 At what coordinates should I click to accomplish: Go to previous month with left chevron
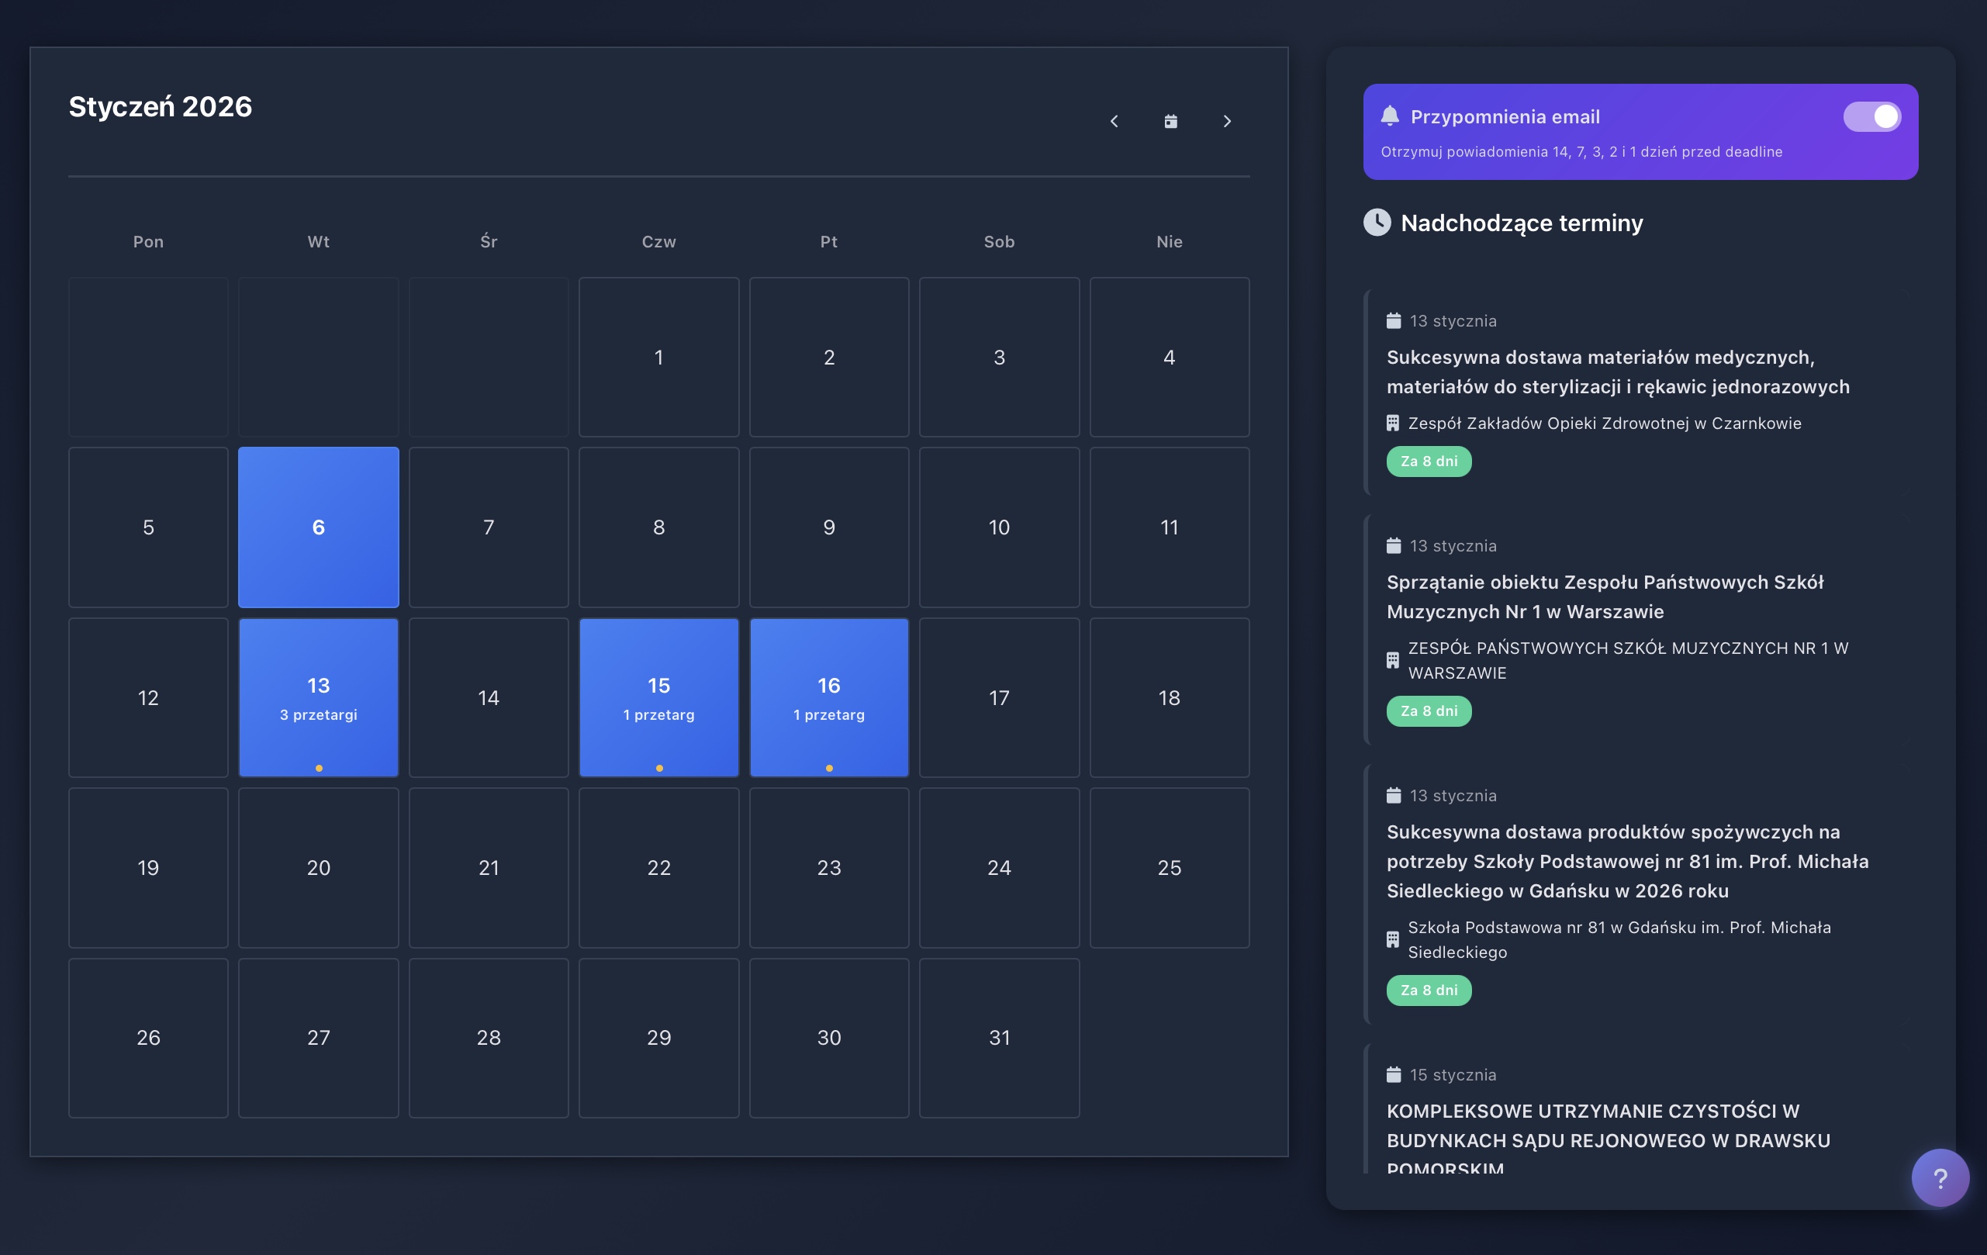pyautogui.click(x=1114, y=121)
